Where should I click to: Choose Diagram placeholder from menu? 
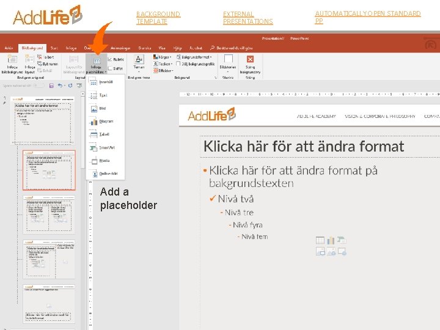click(x=105, y=122)
